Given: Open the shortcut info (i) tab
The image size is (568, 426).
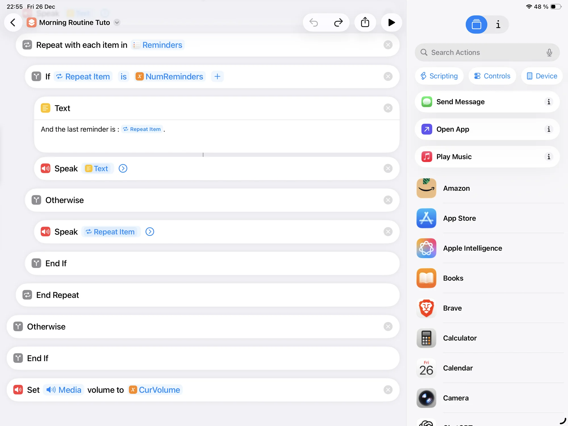Looking at the screenshot, I should [x=498, y=25].
